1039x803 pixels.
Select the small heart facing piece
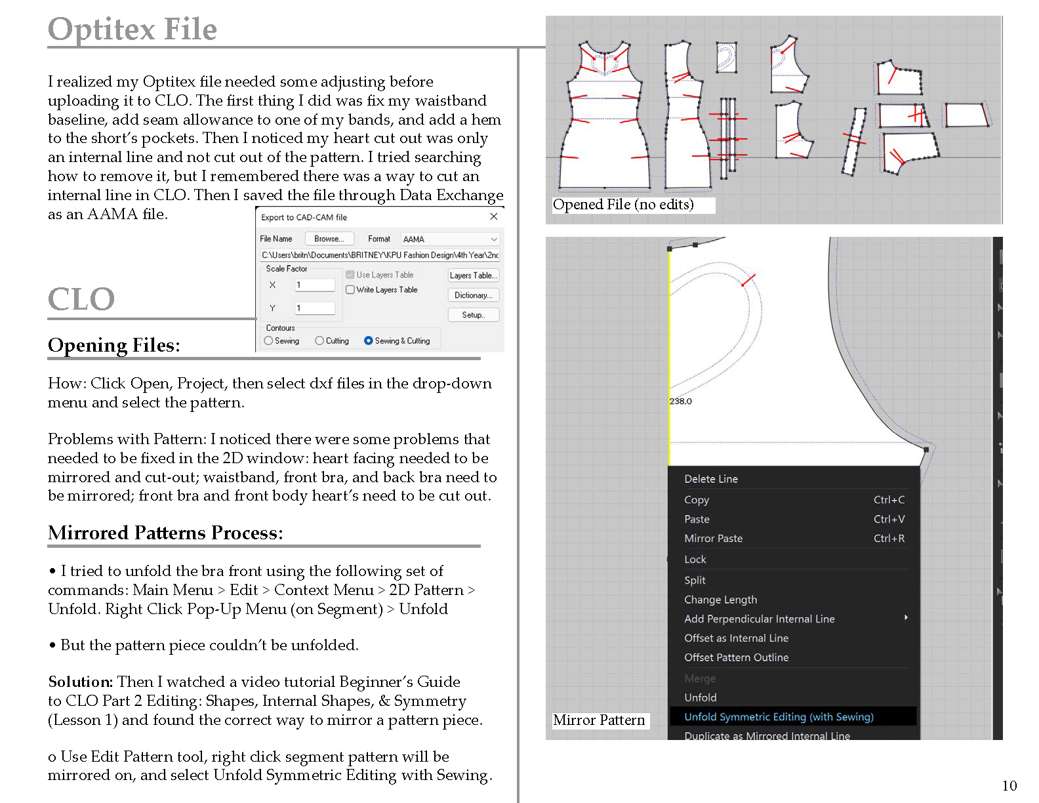pyautogui.click(x=727, y=58)
